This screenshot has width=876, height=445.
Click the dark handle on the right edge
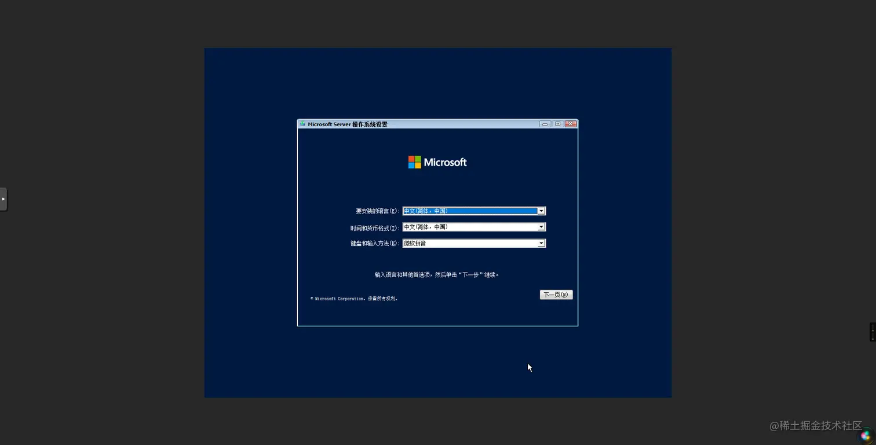[873, 332]
